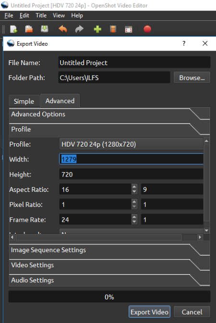Screen dimensions: 216x323
Task: Click the Frame Rate field showing 24
Action: (96, 219)
